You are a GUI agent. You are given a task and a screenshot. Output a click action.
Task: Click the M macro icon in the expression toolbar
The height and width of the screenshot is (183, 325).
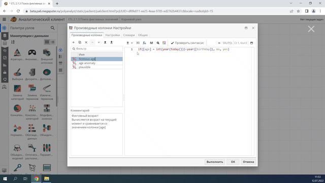pos(151,43)
